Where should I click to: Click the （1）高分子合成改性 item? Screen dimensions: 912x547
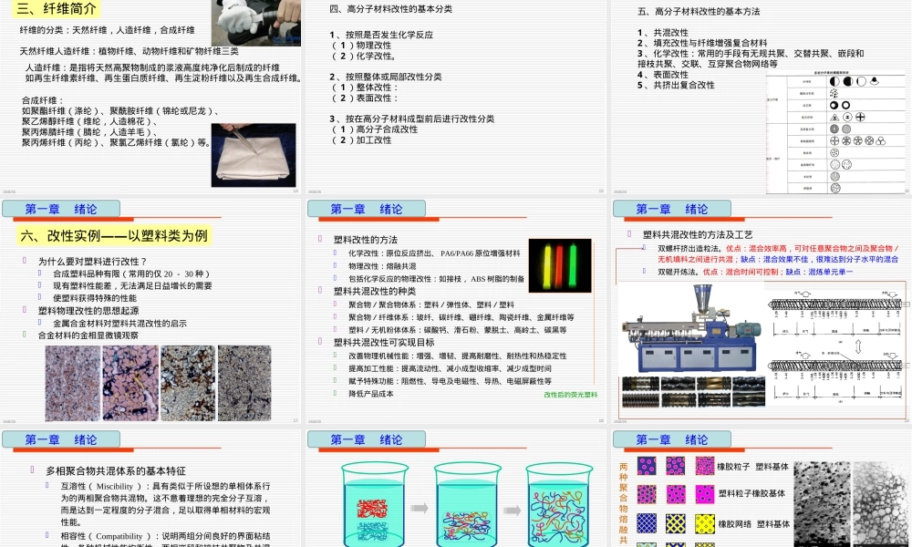[x=375, y=129]
